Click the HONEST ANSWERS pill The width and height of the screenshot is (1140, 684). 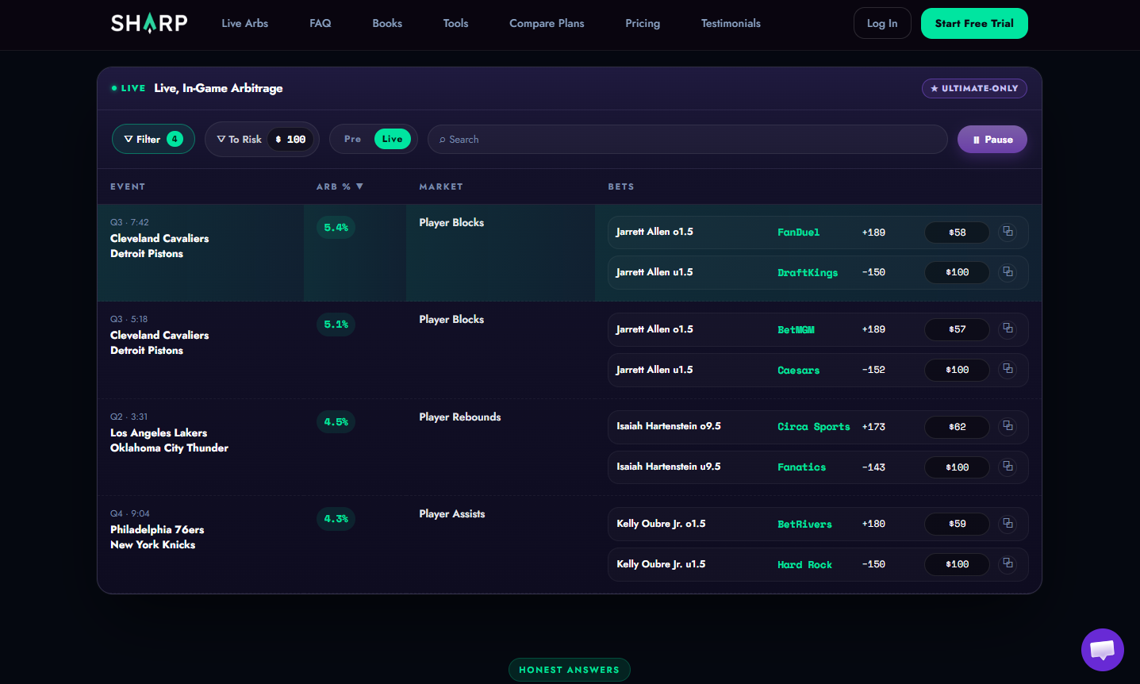[x=569, y=670]
